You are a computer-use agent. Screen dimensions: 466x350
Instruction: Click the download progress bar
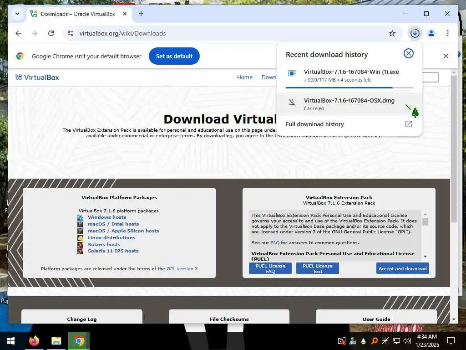tap(349, 88)
